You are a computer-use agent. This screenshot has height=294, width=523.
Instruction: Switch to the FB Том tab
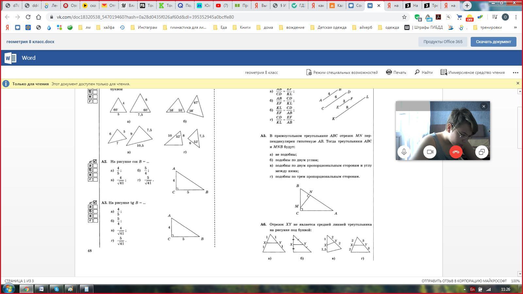point(146,6)
